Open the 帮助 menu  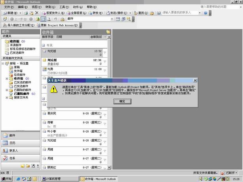pyautogui.click(x=91, y=7)
